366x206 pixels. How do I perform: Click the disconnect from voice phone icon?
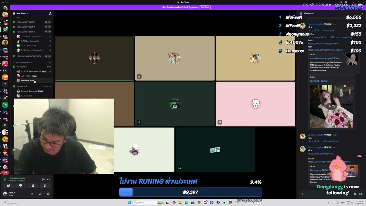coord(48,179)
